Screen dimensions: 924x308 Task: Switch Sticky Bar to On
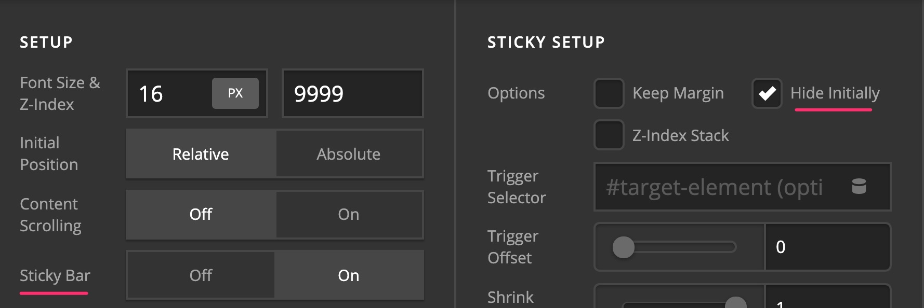pyautogui.click(x=349, y=275)
